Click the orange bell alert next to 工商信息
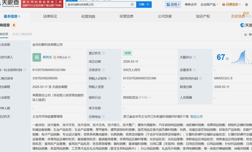This screenshot has height=152, width=252. tap(14, 25)
